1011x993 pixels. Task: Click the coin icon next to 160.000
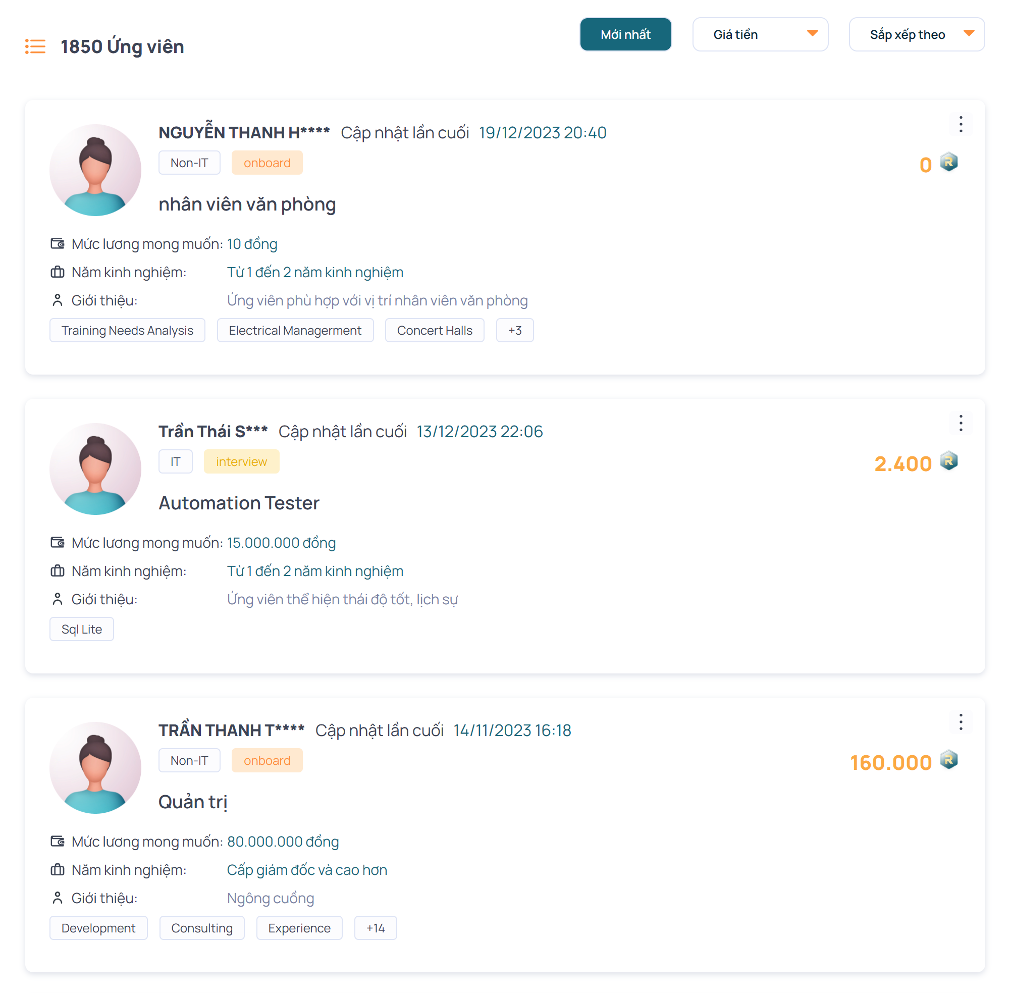[948, 760]
